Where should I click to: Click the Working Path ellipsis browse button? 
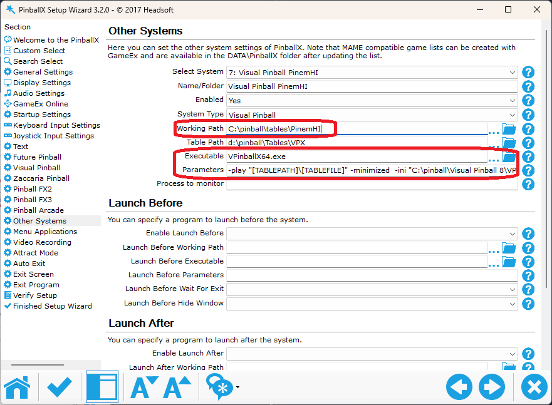[494, 133]
